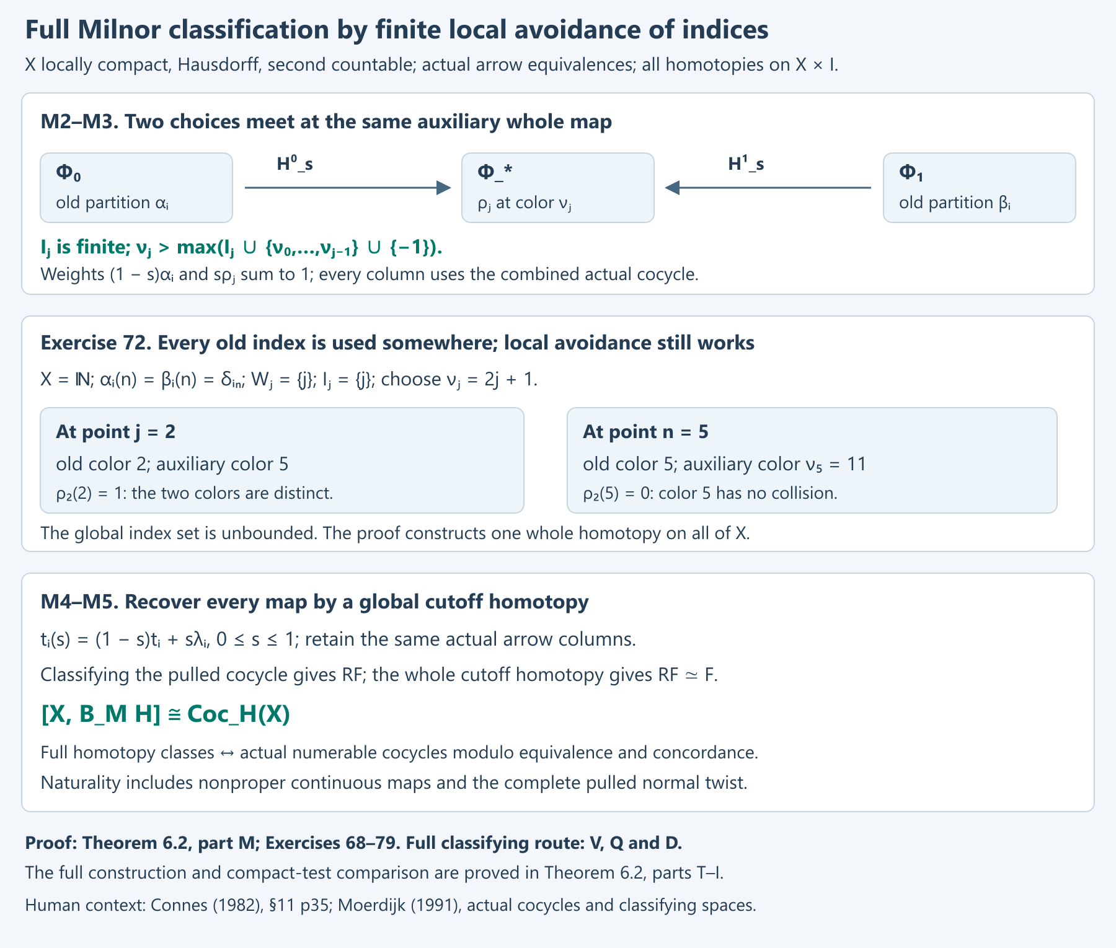Select the green line "Iⱼ is finite; νⱼ > max(...)"
This screenshot has width=1116, height=948.
click(242, 247)
